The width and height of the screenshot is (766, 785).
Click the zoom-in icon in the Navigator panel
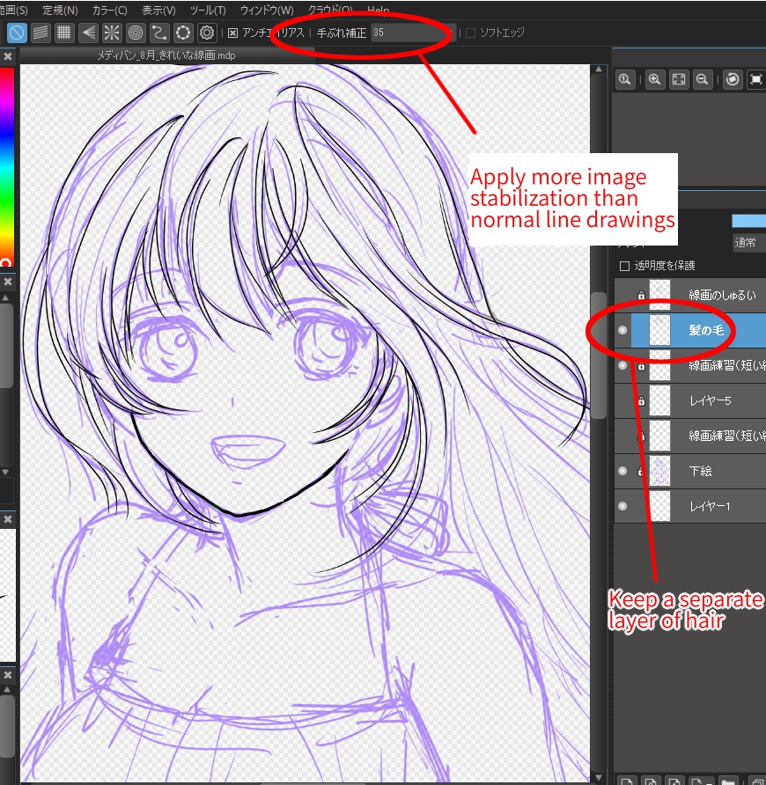pos(655,79)
